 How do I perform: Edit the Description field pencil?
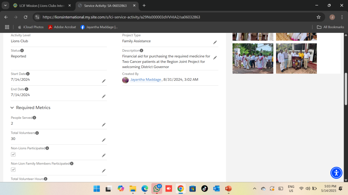pyautogui.click(x=215, y=58)
